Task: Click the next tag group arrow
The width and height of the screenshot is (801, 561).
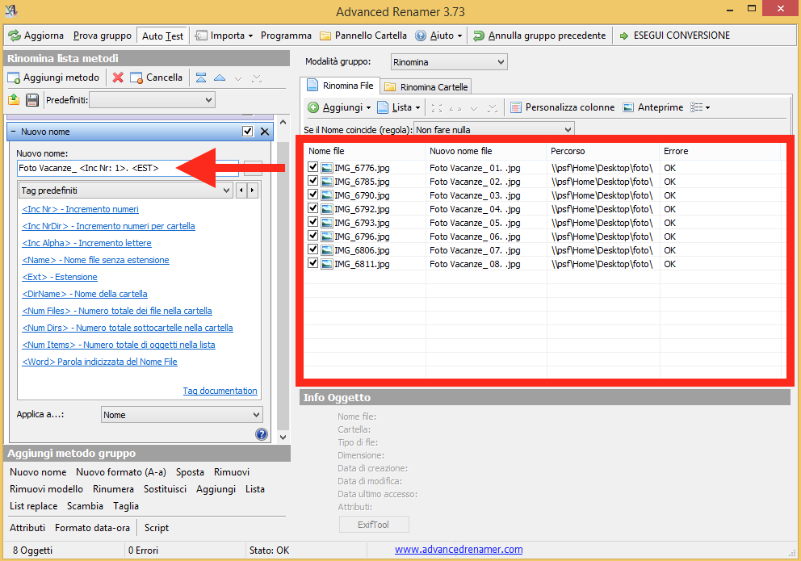Action: click(x=253, y=190)
